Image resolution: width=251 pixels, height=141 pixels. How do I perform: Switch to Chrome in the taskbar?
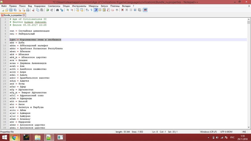point(15,137)
